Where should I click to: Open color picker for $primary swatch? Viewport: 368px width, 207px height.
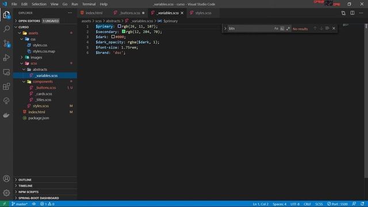pos(120,26)
